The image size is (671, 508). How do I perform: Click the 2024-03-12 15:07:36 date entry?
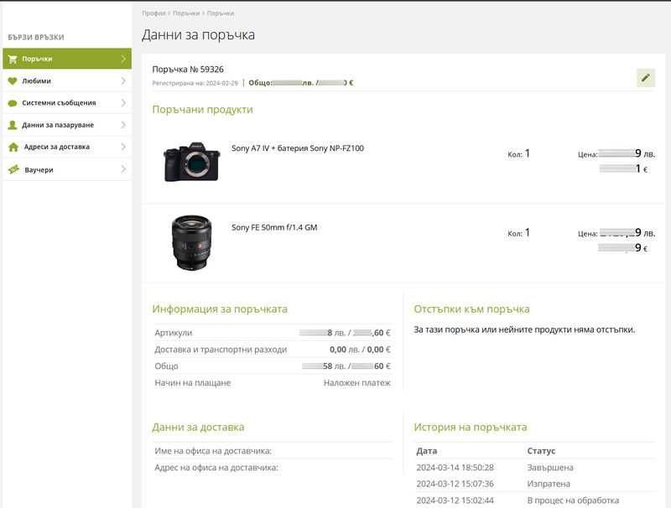pos(455,484)
